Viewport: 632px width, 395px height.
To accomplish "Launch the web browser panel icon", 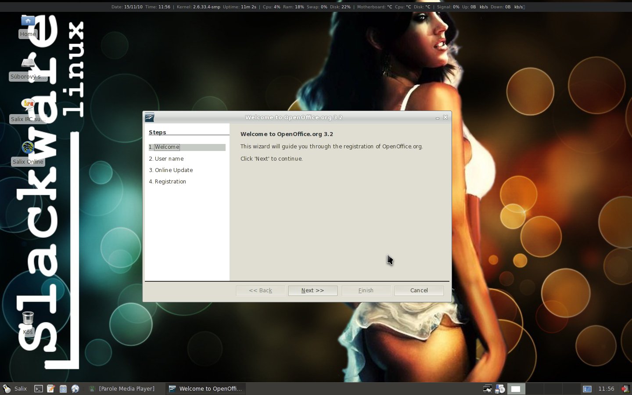I will [75, 388].
